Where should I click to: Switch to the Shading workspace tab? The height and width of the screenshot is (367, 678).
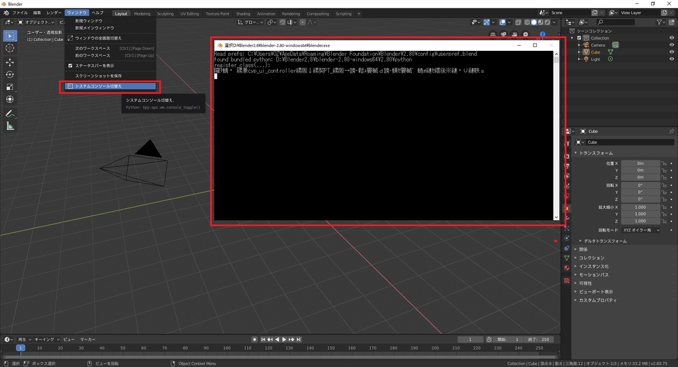click(243, 14)
